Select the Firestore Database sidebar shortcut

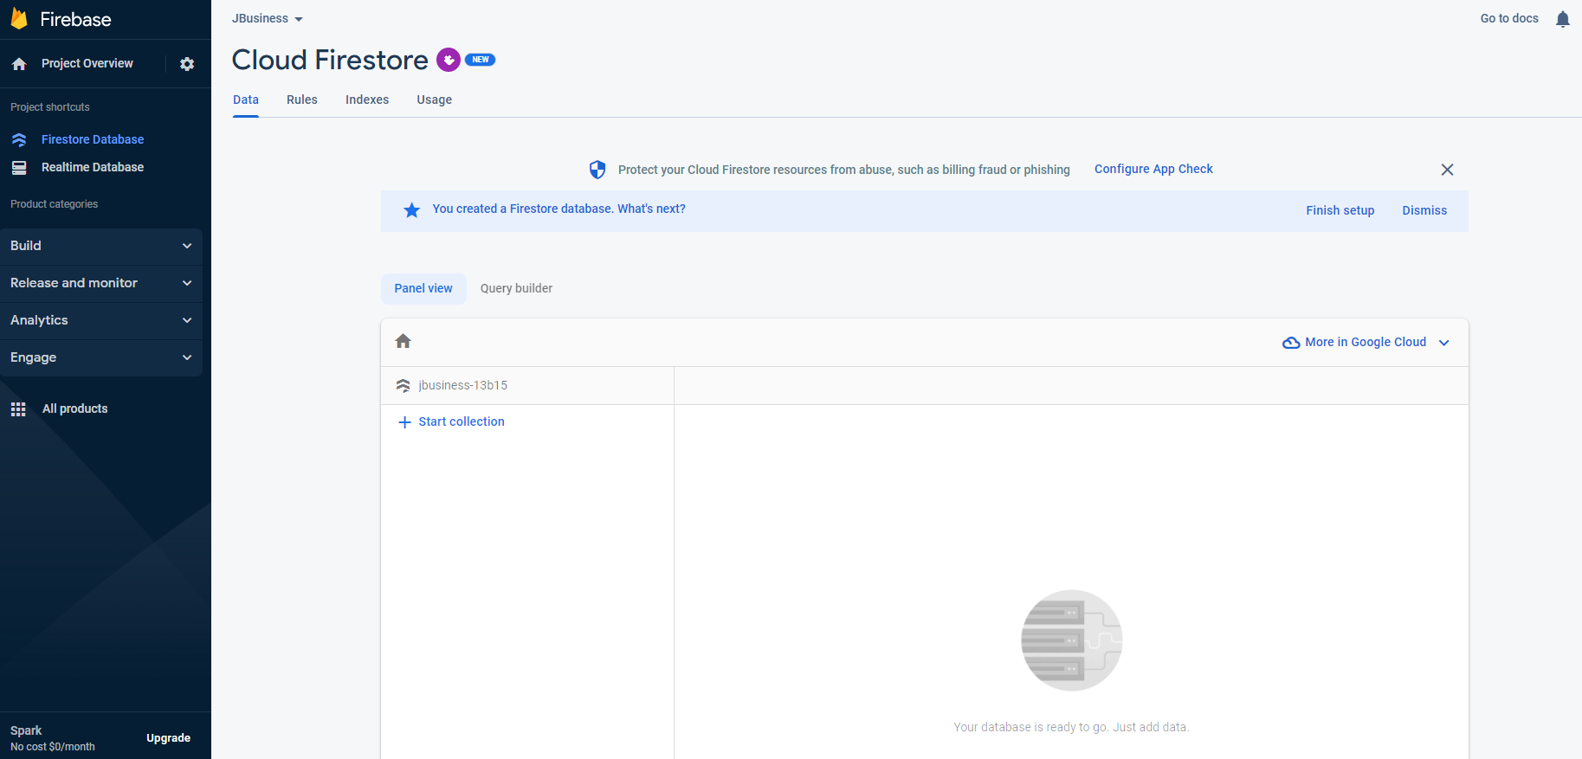click(92, 139)
